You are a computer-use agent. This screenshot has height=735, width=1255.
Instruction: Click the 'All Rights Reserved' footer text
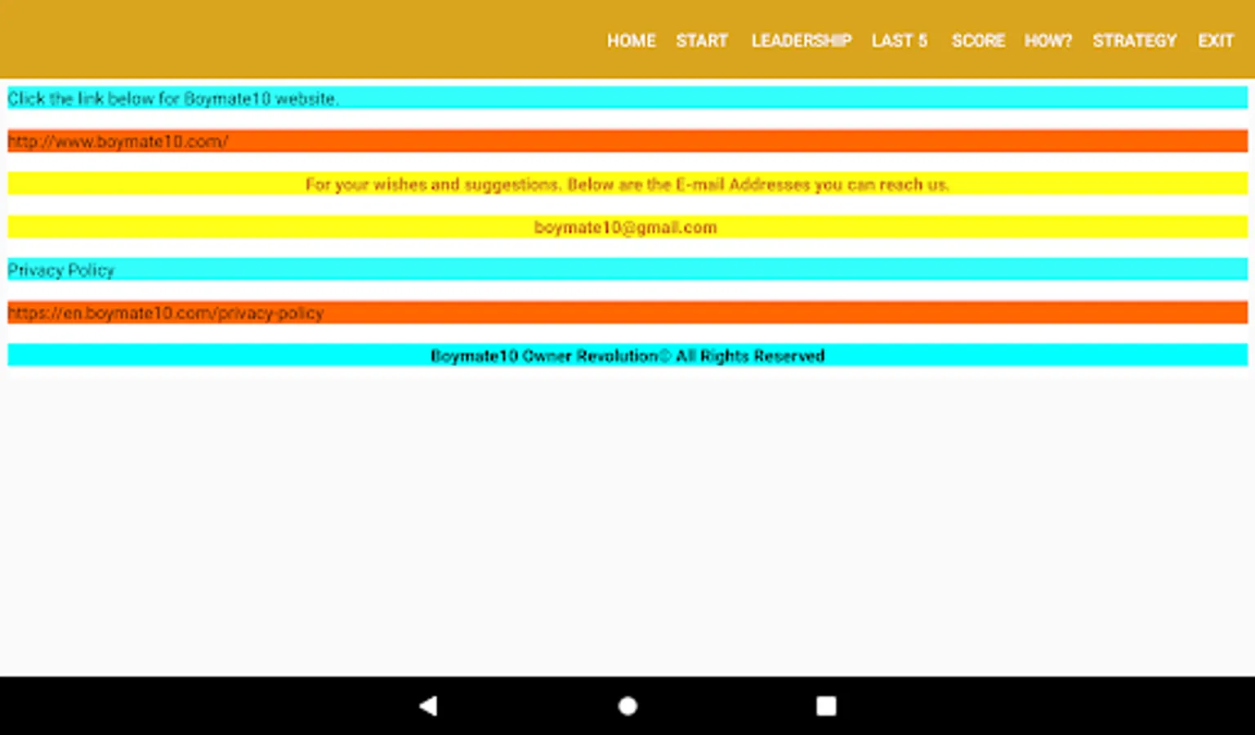(750, 355)
